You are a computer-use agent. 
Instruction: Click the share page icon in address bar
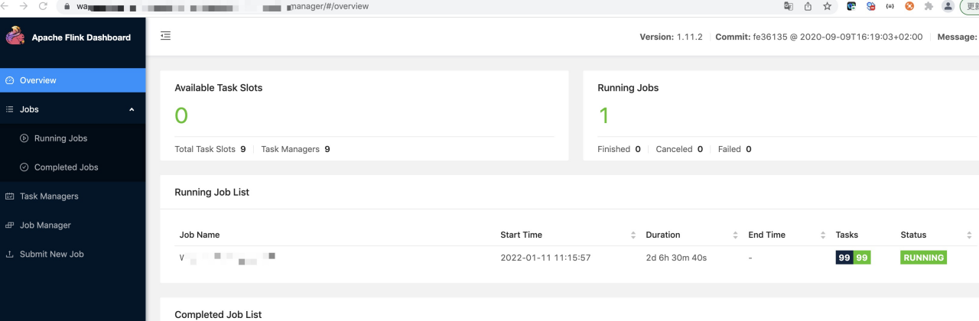click(808, 6)
